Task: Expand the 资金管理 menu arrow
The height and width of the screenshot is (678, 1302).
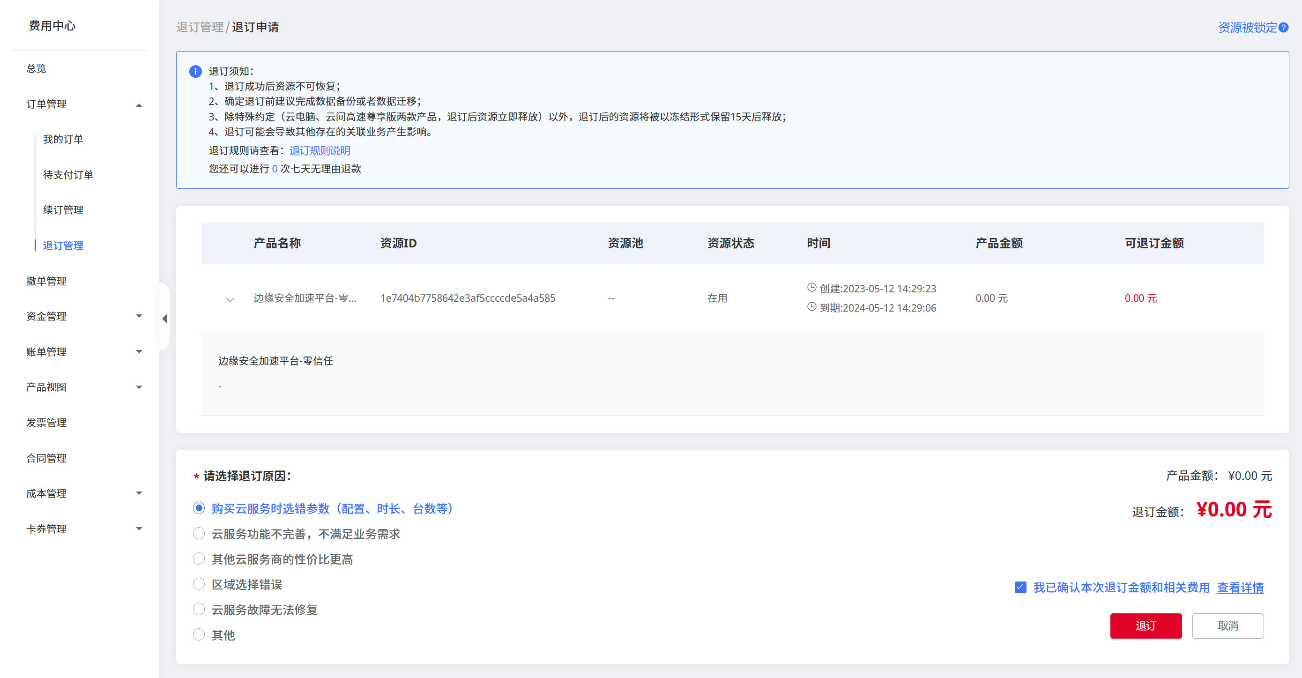Action: click(x=139, y=316)
